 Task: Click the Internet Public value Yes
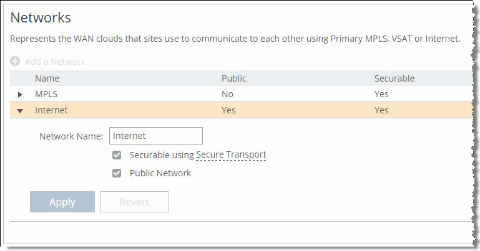[228, 110]
